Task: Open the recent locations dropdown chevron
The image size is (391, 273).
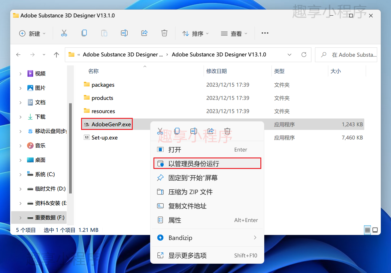Action: 44,55
